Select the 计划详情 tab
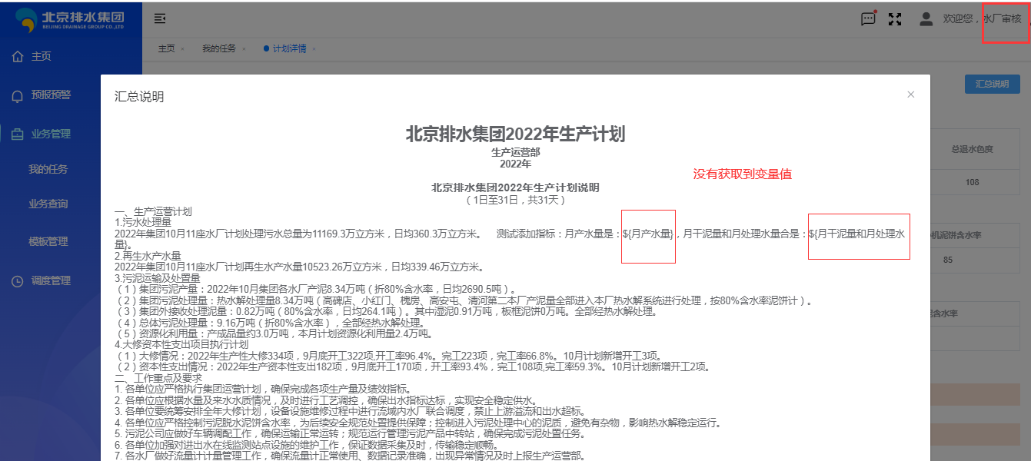The image size is (1031, 461). tap(289, 48)
